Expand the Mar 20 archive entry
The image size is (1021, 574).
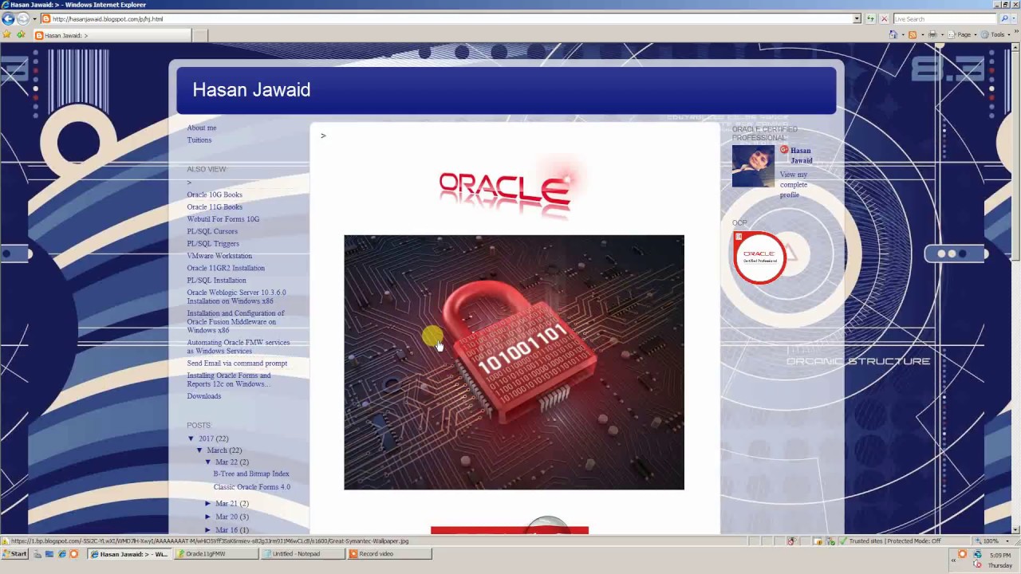tap(208, 517)
